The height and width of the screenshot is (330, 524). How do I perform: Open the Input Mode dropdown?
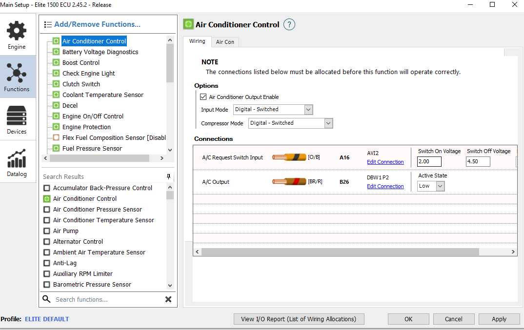click(x=273, y=110)
